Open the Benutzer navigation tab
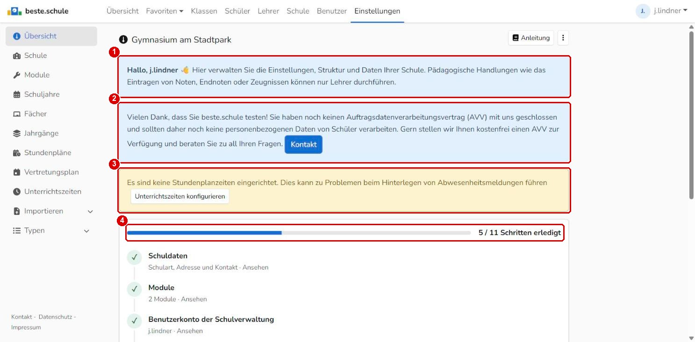695x342 pixels. pos(332,11)
